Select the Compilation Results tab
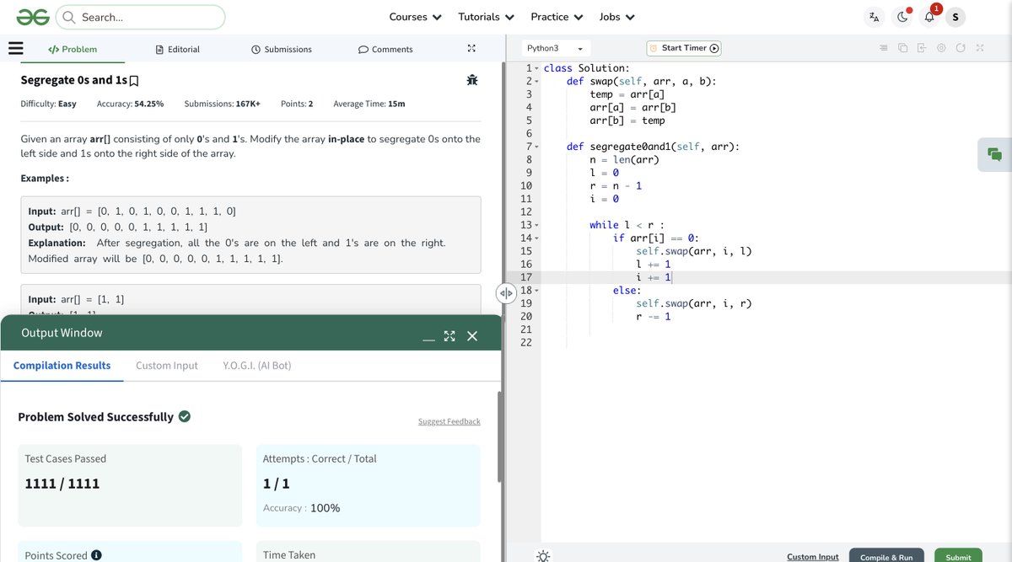 click(x=62, y=366)
